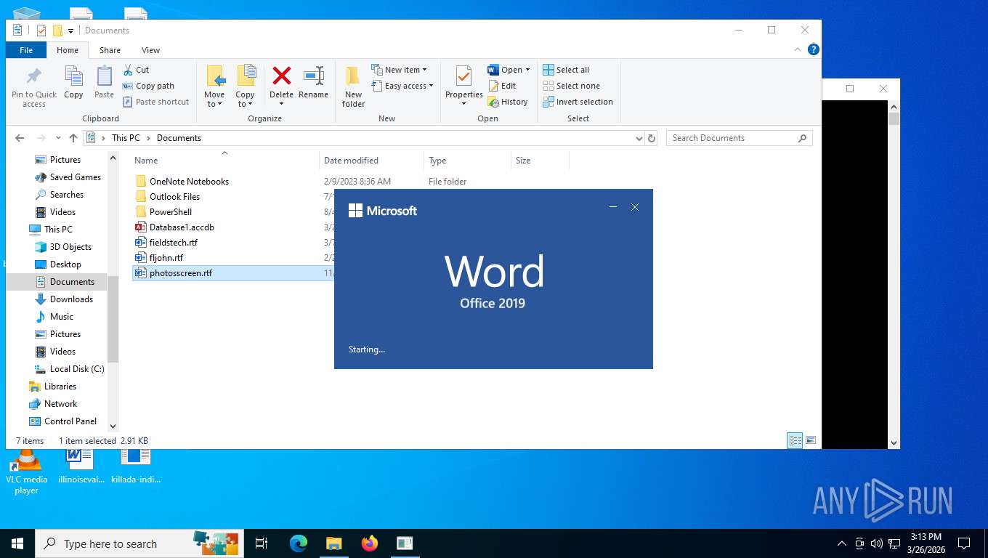Collapse the ribbon with the chevron
The width and height of the screenshot is (988, 558).
tap(798, 49)
